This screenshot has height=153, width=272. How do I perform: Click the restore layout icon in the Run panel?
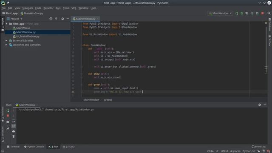click(x=8, y=122)
